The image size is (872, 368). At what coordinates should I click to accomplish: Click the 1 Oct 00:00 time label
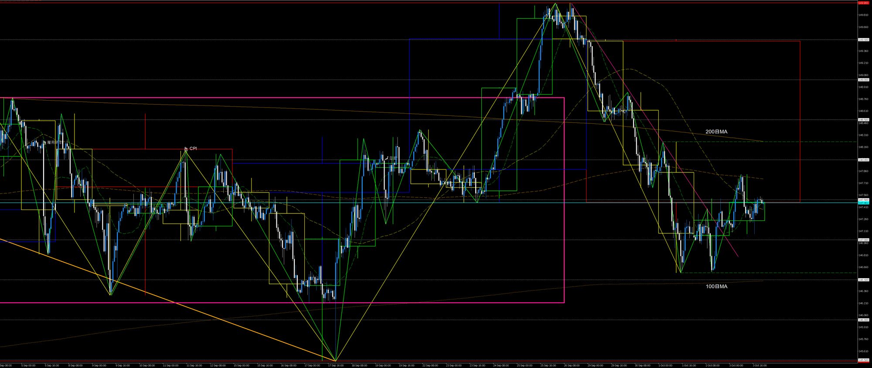point(665,365)
